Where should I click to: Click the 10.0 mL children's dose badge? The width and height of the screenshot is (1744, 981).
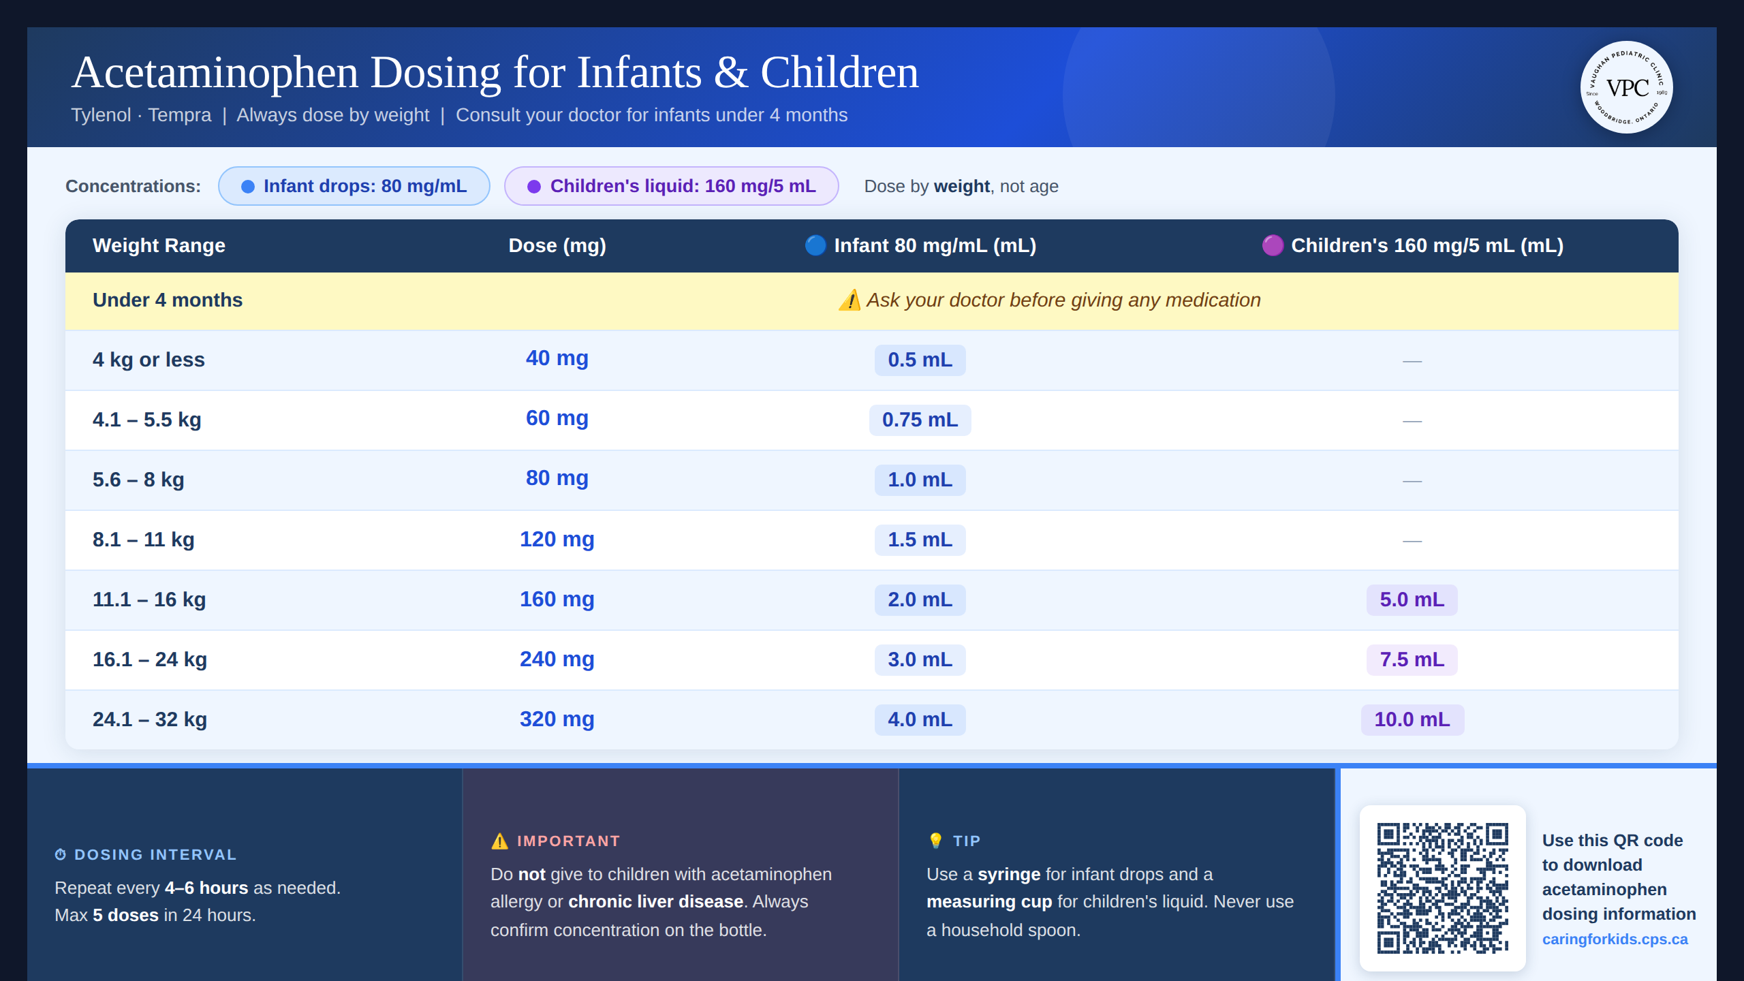(1412, 719)
